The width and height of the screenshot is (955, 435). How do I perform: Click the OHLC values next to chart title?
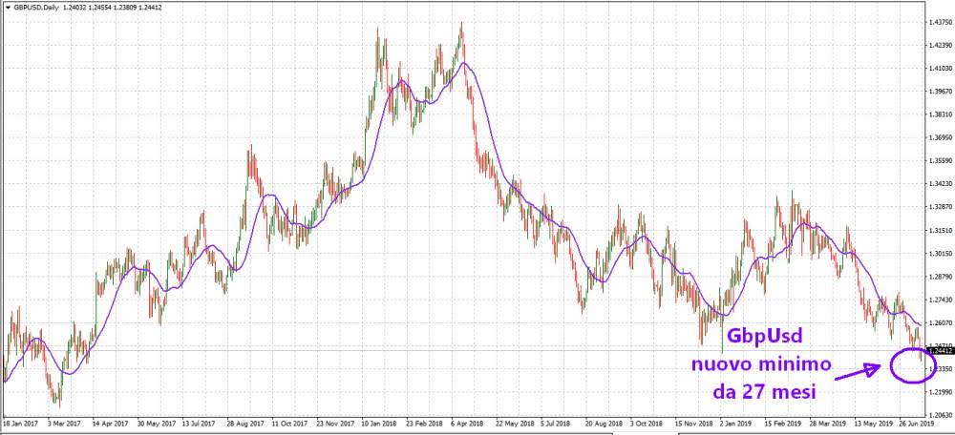[x=110, y=8]
